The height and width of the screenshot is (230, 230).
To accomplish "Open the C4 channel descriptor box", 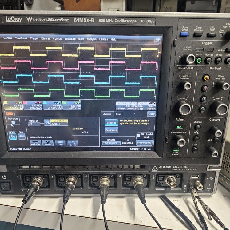I will point(72,105).
